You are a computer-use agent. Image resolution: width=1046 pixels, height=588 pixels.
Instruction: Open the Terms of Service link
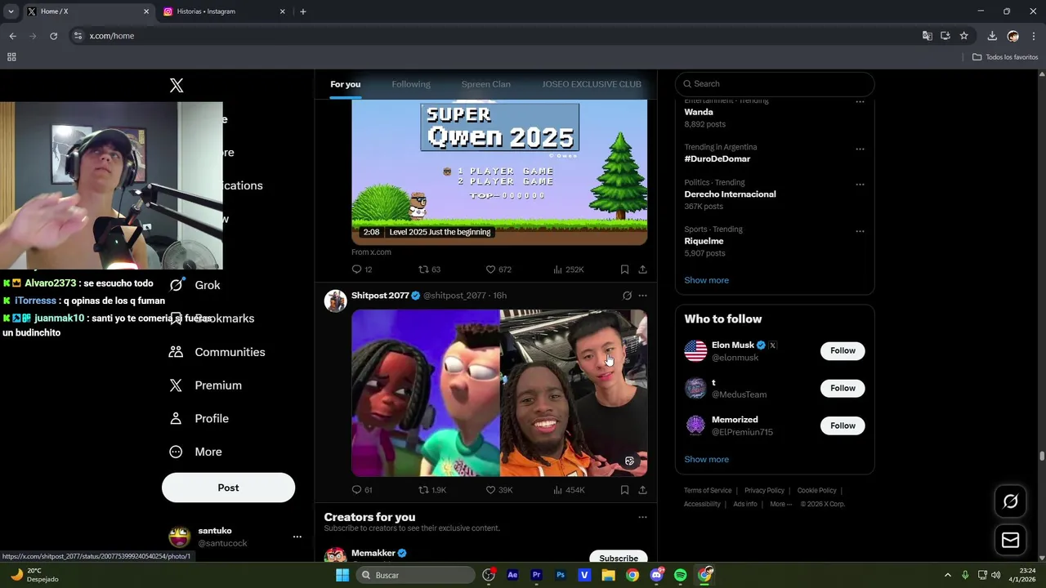708,491
